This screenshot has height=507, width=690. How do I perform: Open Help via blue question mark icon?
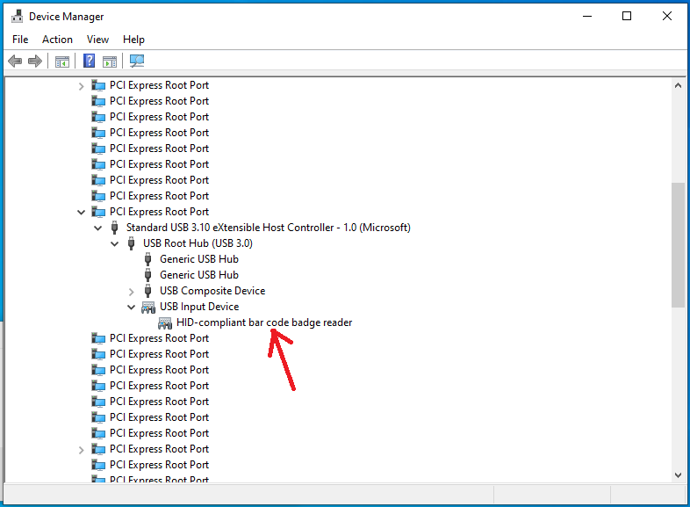click(x=89, y=61)
